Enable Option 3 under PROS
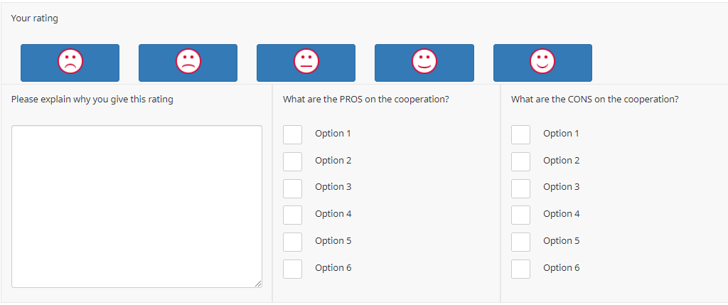Viewport: 728px width, 305px height. (292, 188)
